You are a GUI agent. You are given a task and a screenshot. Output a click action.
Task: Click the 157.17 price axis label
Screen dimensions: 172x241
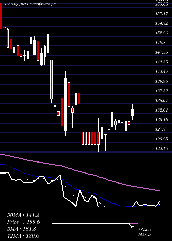[161, 14]
